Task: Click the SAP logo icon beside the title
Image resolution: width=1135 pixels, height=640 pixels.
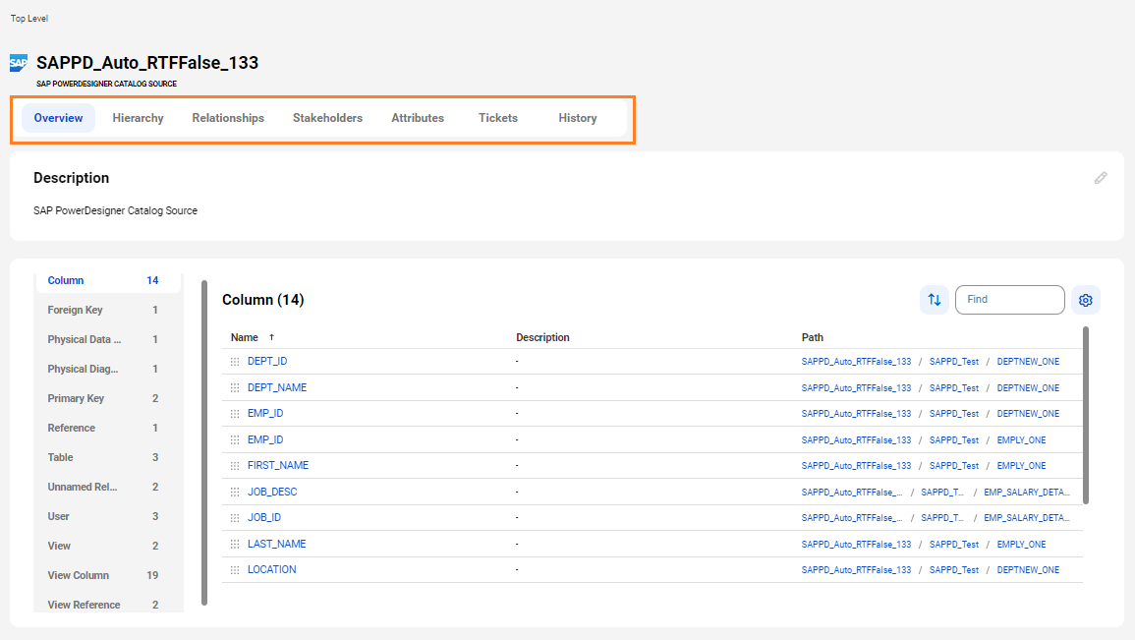Action: 19,63
